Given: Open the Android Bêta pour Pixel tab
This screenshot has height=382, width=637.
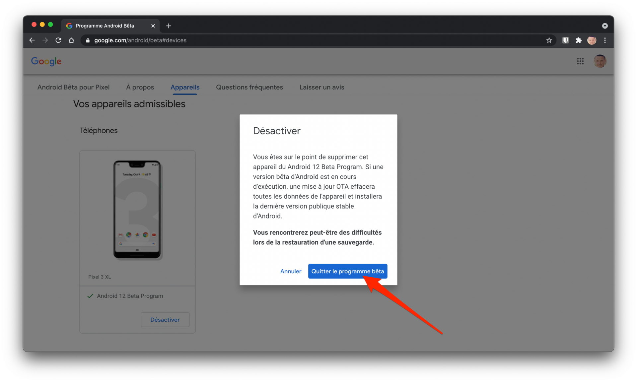Looking at the screenshot, I should tap(73, 87).
